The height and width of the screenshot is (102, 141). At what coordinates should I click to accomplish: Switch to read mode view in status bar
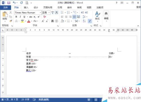(89, 100)
